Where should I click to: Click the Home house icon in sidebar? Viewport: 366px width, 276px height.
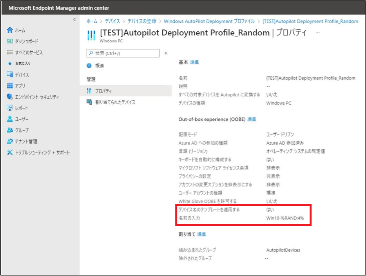pyautogui.click(x=10, y=30)
